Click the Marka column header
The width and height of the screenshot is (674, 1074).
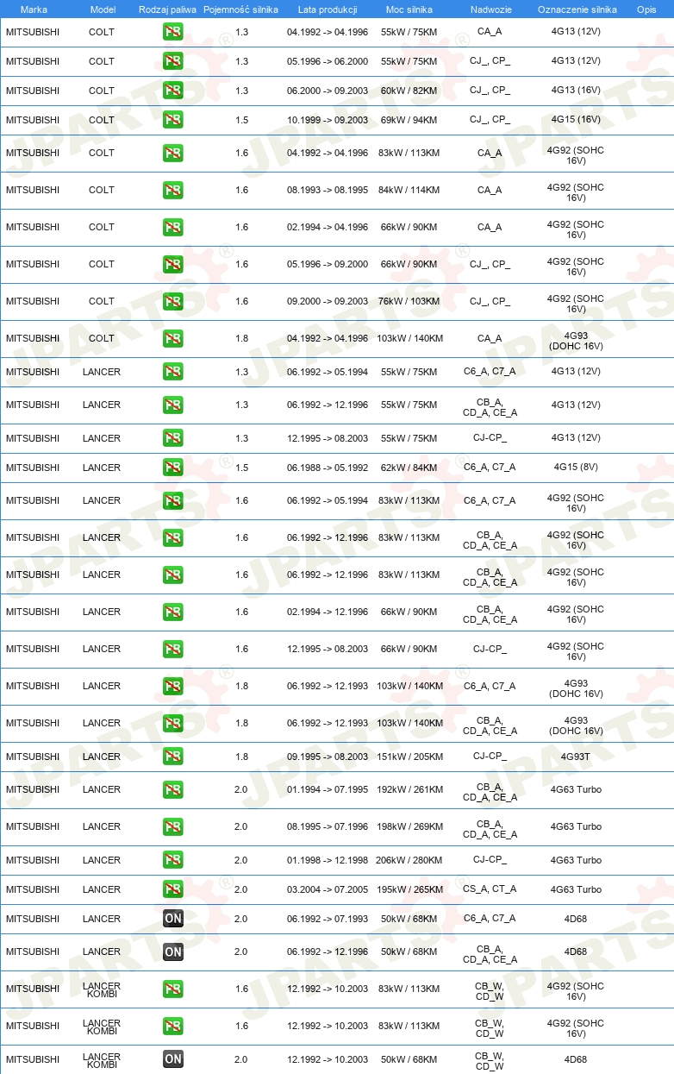click(34, 9)
